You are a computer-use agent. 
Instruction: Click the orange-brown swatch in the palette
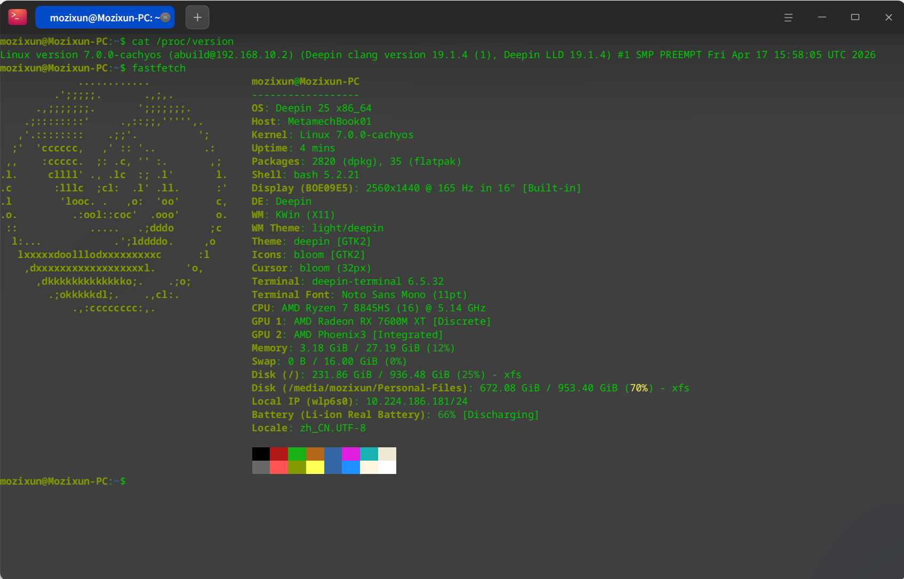[315, 454]
